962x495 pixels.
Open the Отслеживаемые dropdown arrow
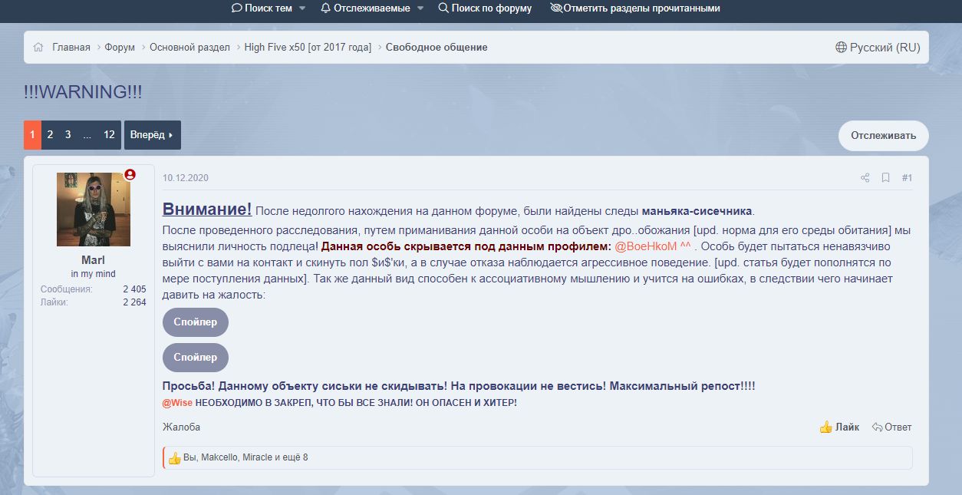pos(419,8)
